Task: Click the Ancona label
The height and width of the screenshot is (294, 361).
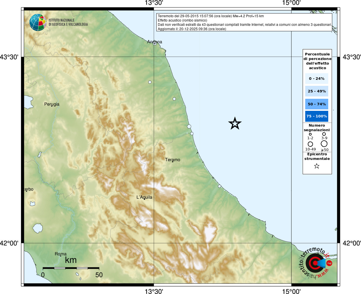Action: pyautogui.click(x=155, y=42)
